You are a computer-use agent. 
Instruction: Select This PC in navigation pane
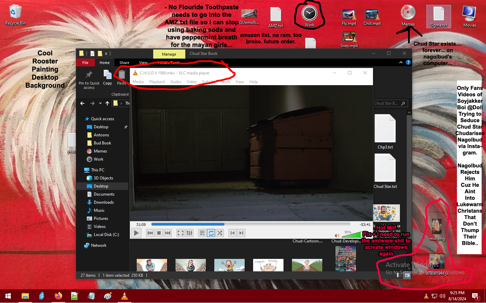pos(98,170)
